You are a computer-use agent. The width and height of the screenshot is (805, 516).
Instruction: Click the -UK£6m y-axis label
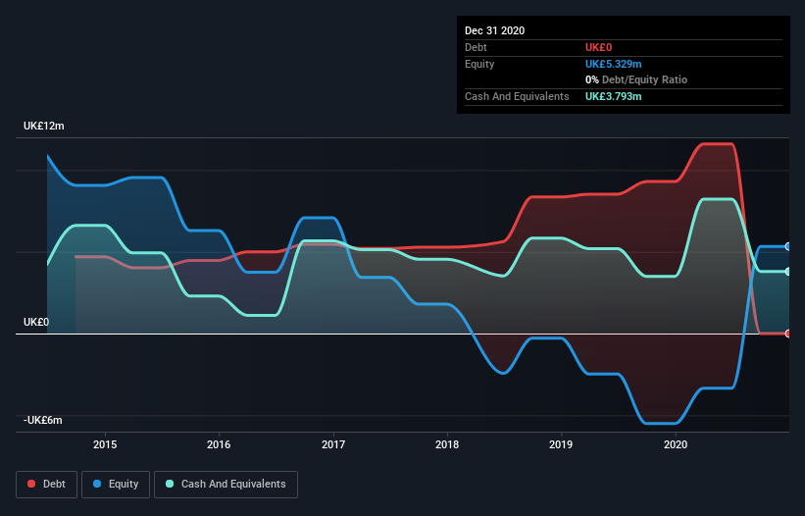click(x=42, y=420)
